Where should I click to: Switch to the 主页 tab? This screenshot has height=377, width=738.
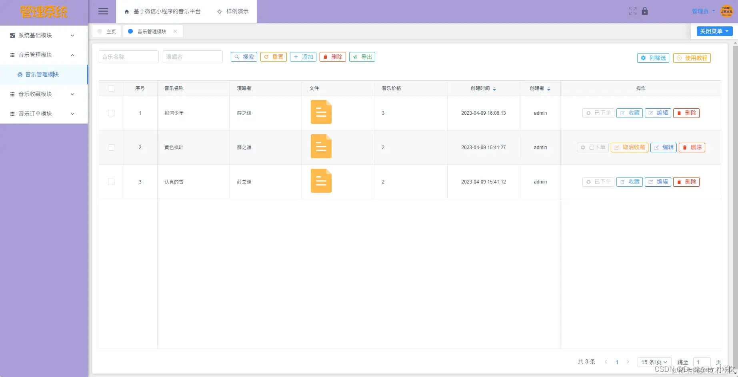point(107,31)
